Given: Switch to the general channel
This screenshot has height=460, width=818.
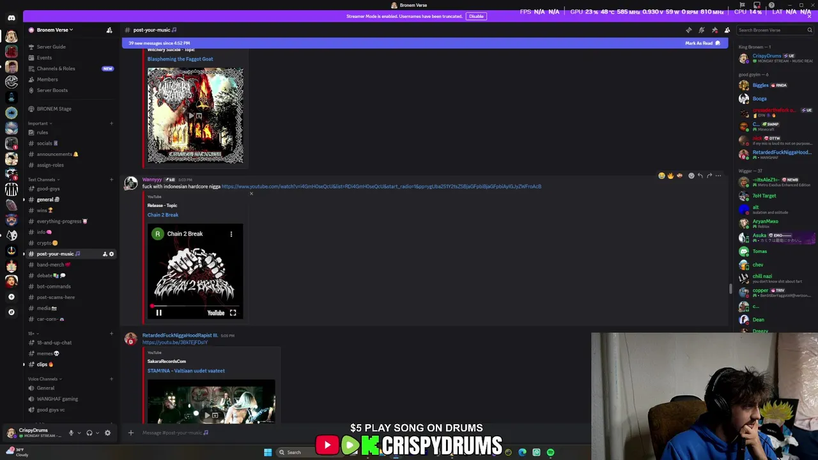Looking at the screenshot, I should click(x=70, y=199).
